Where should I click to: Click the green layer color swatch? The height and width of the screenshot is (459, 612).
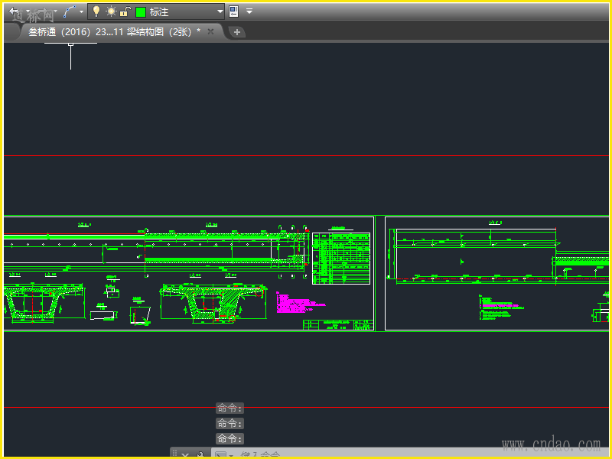point(141,12)
